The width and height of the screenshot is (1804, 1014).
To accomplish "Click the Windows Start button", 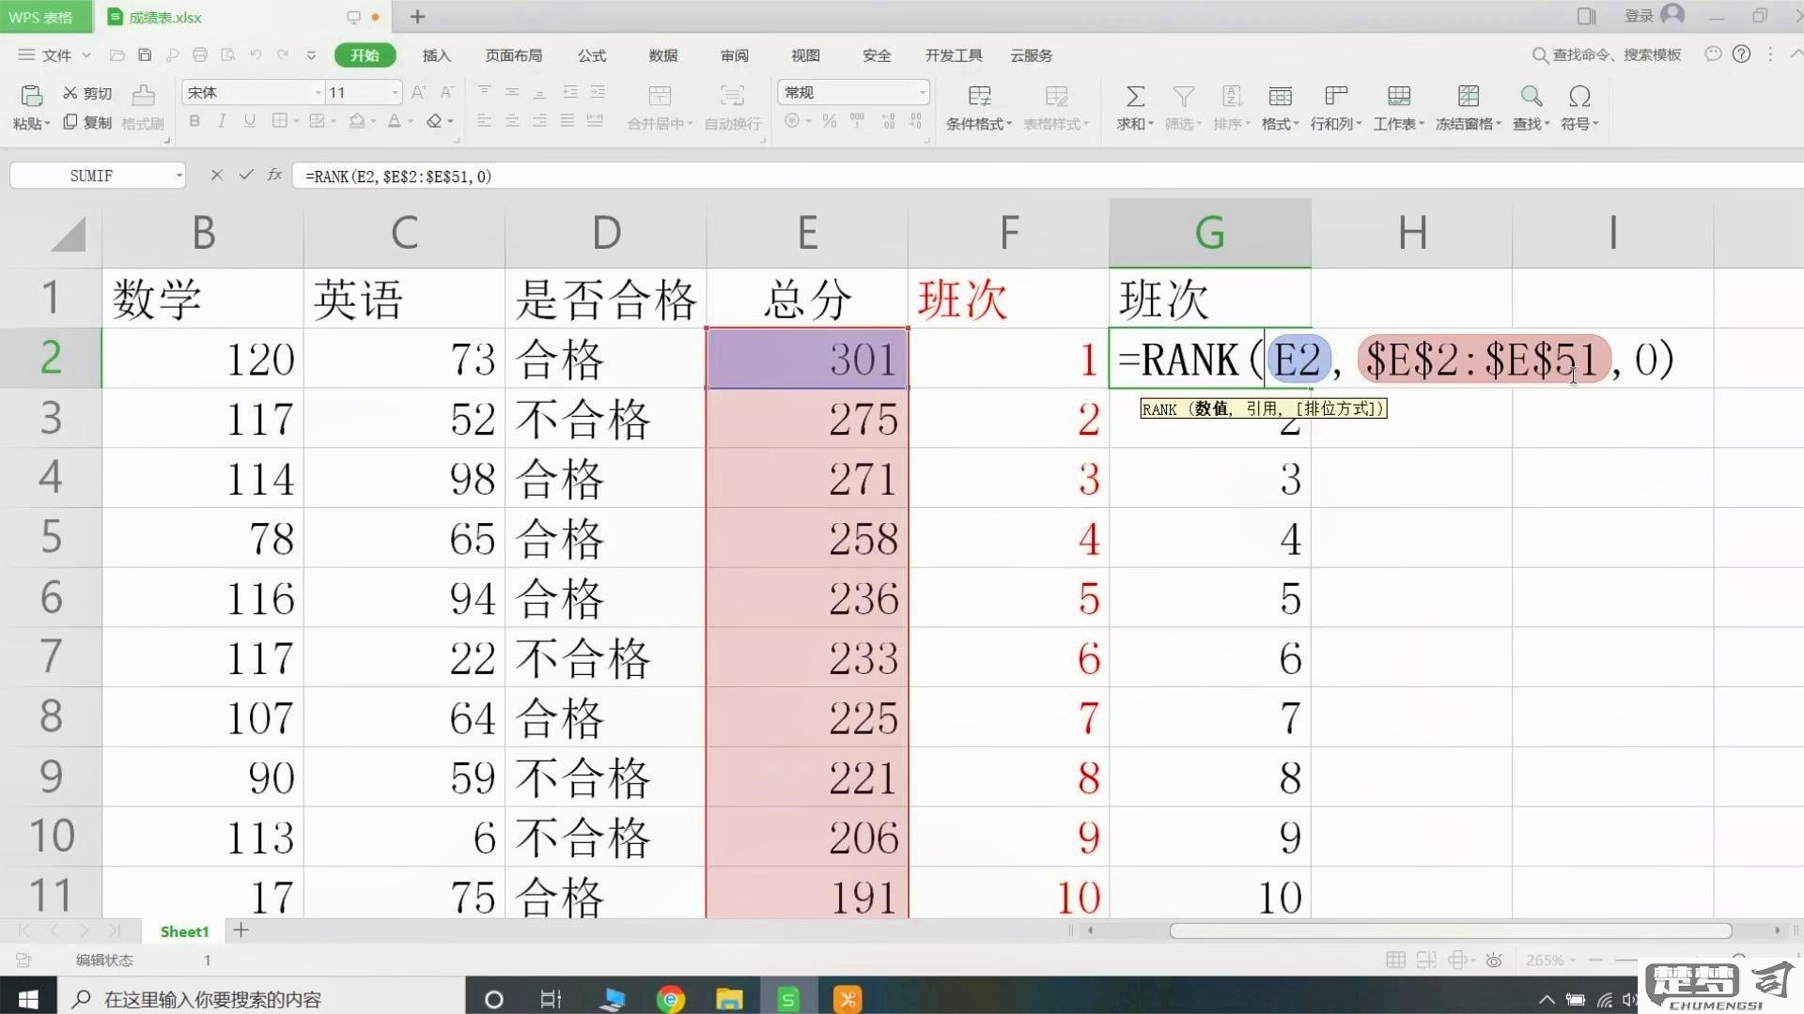I will (28, 999).
